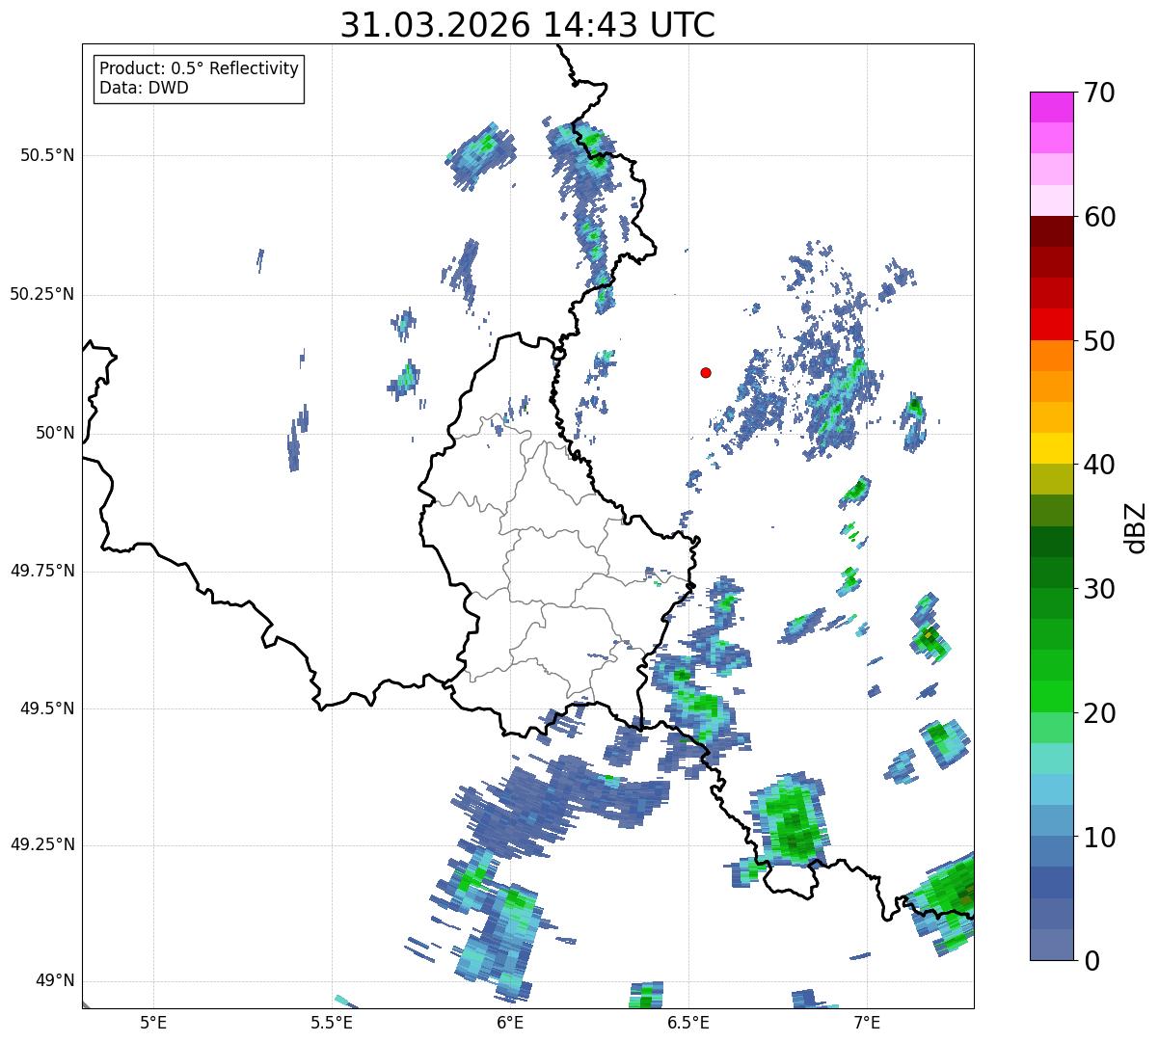Click the "Product: 0.5° Reflectivity" text
This screenshot has height=1042, width=1159.
199,69
